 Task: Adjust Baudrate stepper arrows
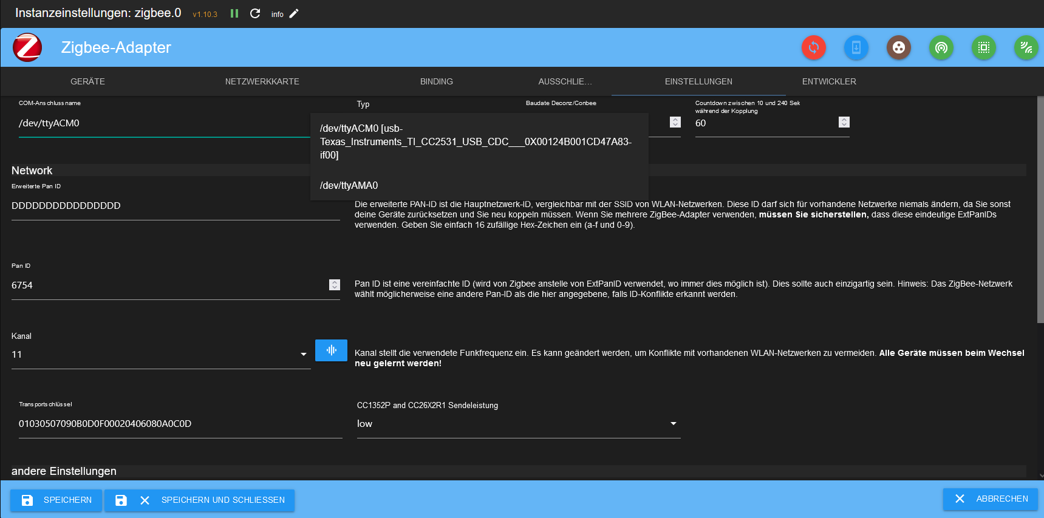675,122
